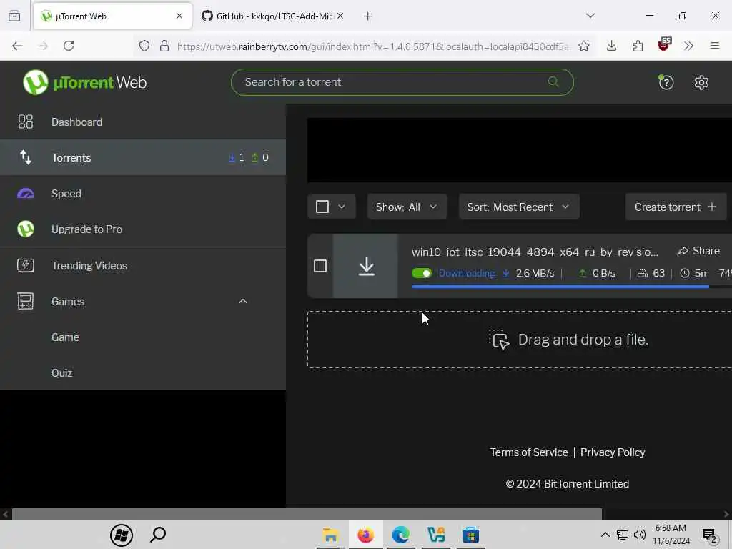Click the uBlock Origin shield icon

pyautogui.click(x=664, y=45)
